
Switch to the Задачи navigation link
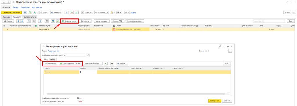[16, 7]
